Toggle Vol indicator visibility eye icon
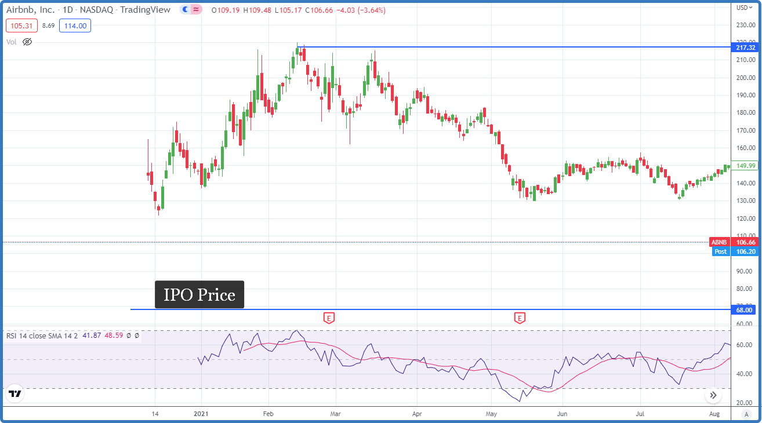762x423 pixels. [x=27, y=42]
